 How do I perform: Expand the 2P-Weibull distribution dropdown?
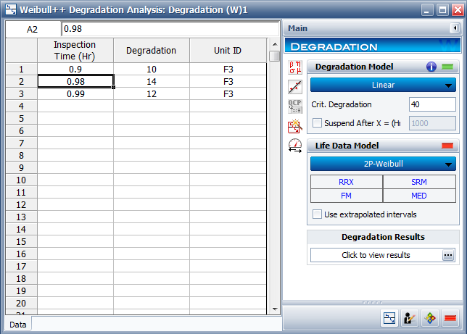pyautogui.click(x=383, y=164)
